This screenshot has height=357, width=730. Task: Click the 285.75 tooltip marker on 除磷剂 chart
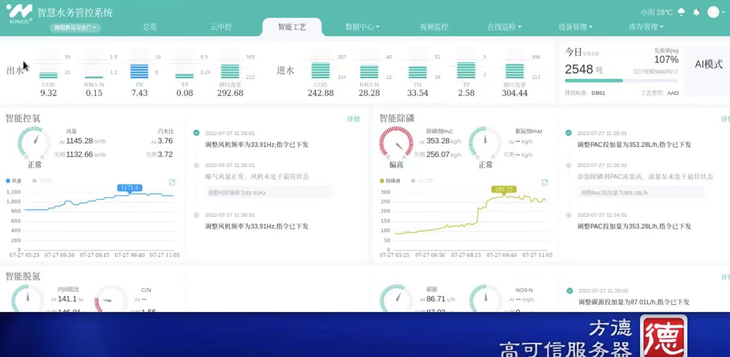point(504,189)
